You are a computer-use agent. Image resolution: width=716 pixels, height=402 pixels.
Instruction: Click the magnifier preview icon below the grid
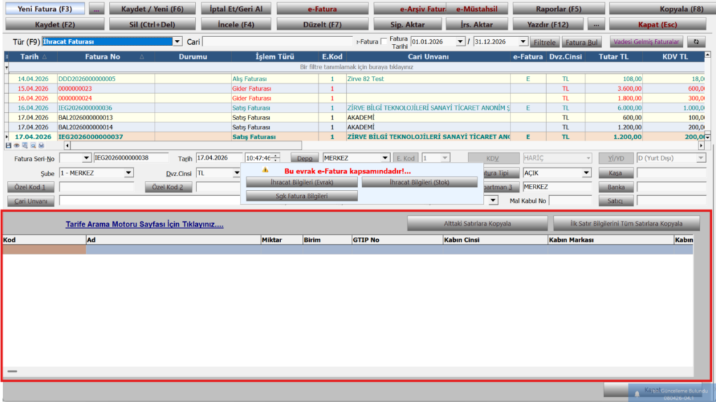click(x=33, y=145)
